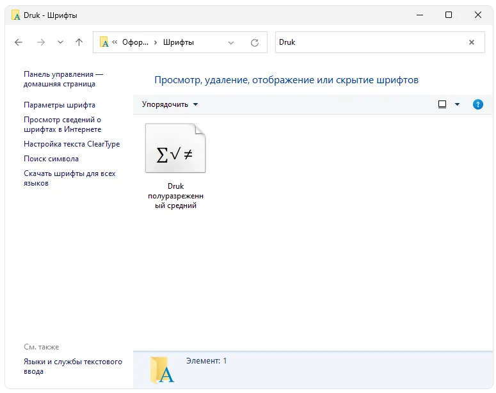Screen dimensions: 496x393
Task: Minimize the Druk - Шрифты window
Action: coord(420,15)
